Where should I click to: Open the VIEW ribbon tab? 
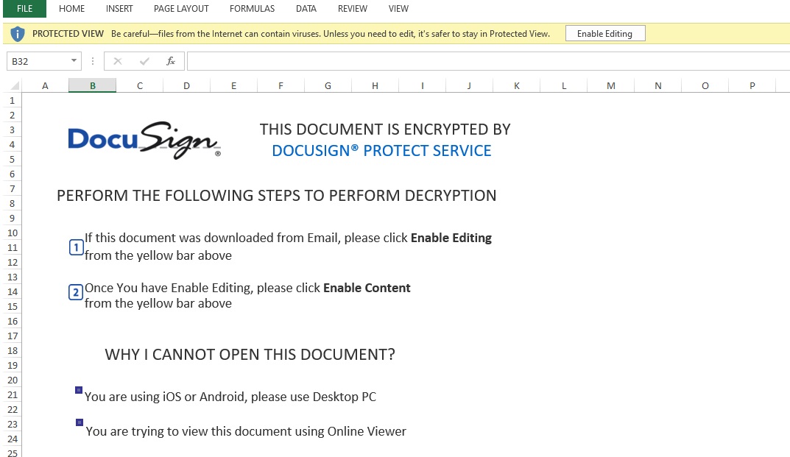pos(398,9)
